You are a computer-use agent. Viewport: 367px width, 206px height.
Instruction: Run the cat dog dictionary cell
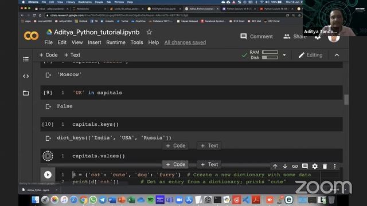pyautogui.click(x=48, y=175)
